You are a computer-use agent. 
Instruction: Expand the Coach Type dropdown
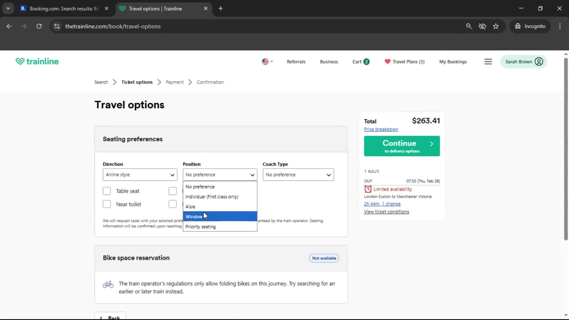[x=298, y=175]
